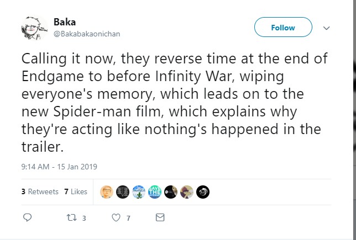Open the second dark liker avatar

[123, 191]
